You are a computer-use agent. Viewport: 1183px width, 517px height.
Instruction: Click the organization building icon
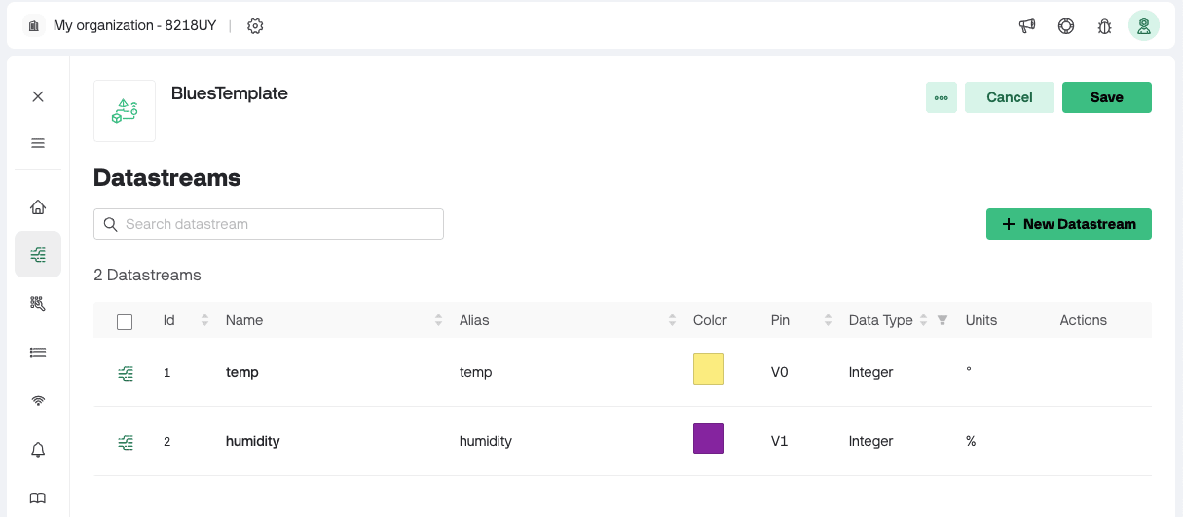coord(34,26)
